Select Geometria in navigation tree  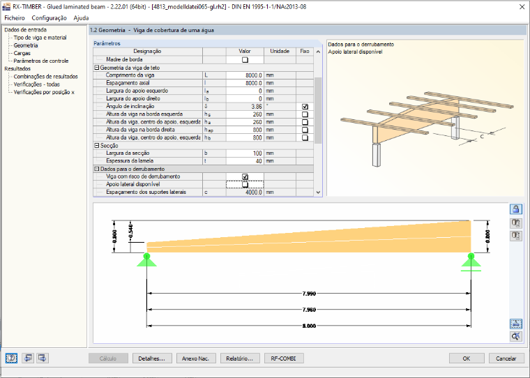click(26, 45)
